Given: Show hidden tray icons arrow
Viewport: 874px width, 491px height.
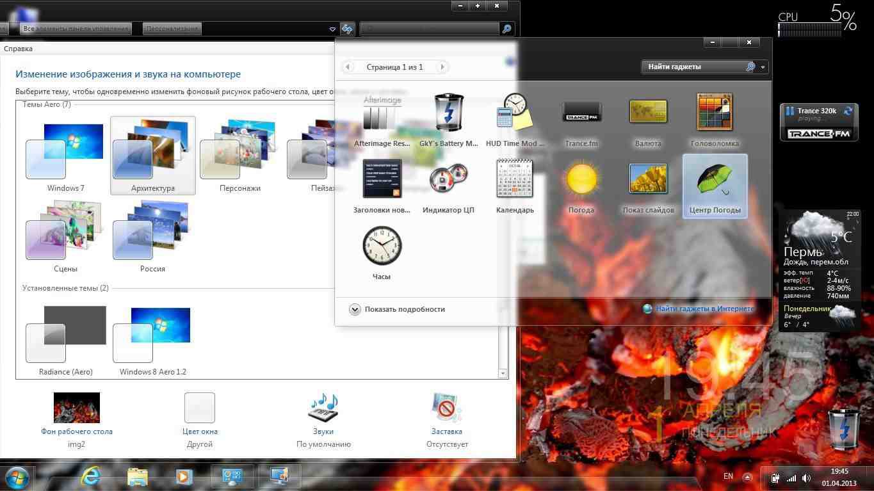Looking at the screenshot, I should [747, 478].
